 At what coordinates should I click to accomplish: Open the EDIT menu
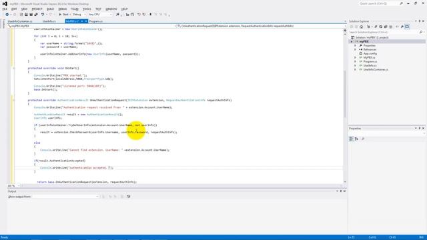click(x=14, y=9)
